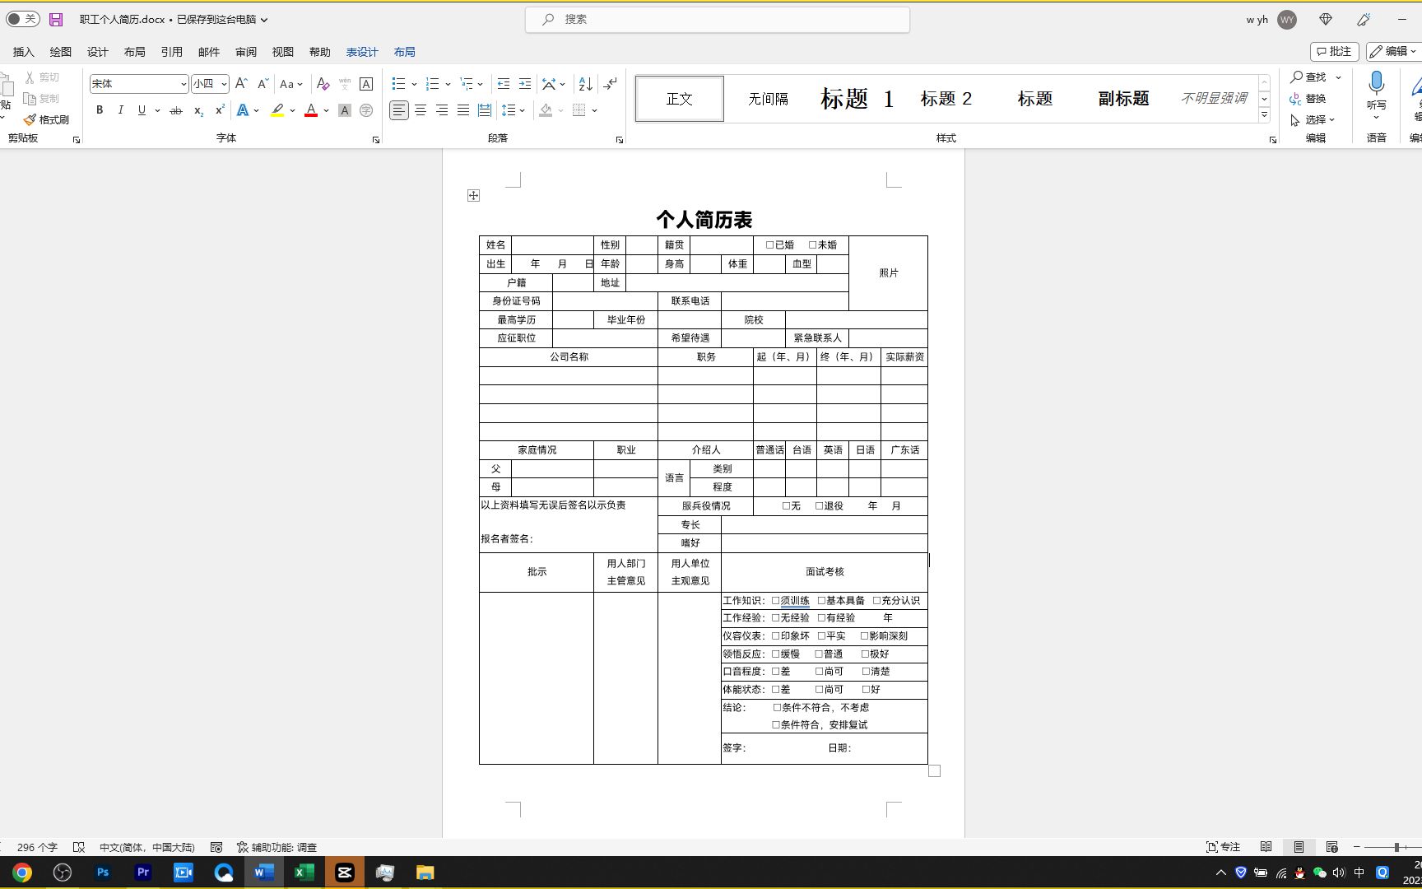
Task: Expand the line spacing options
Action: [523, 110]
